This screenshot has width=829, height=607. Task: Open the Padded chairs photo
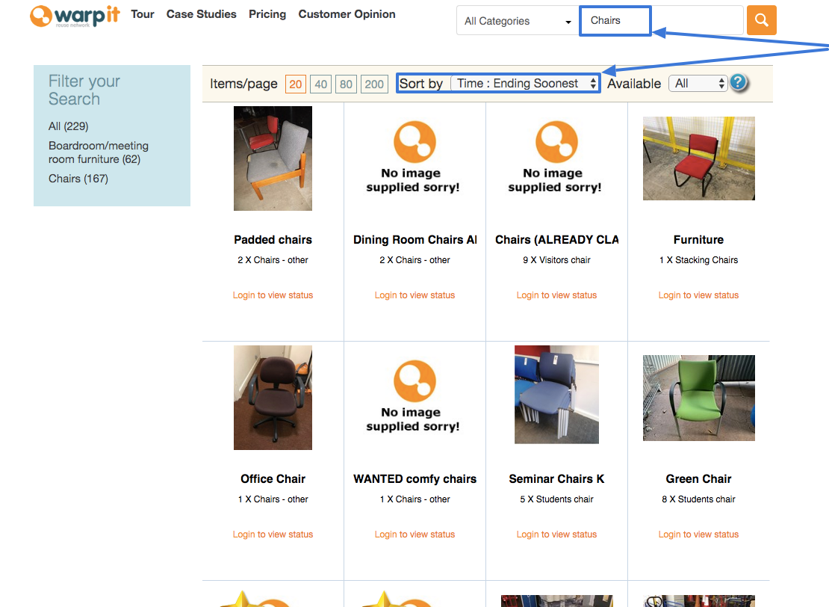pos(273,158)
